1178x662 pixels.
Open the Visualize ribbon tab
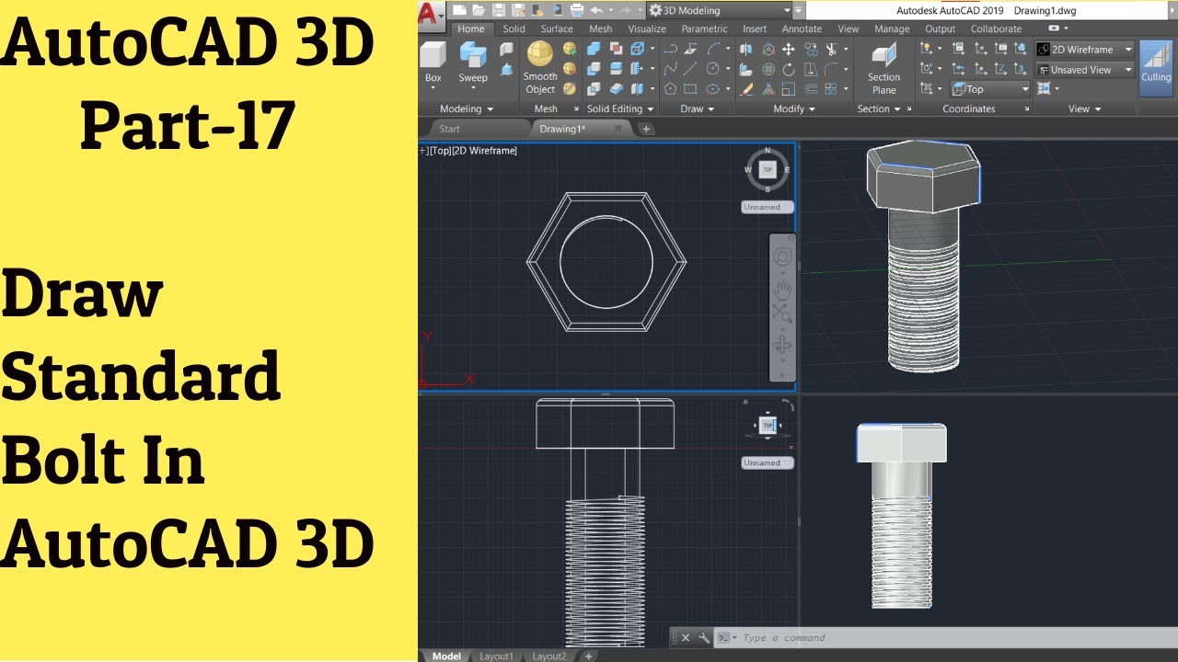(x=647, y=29)
